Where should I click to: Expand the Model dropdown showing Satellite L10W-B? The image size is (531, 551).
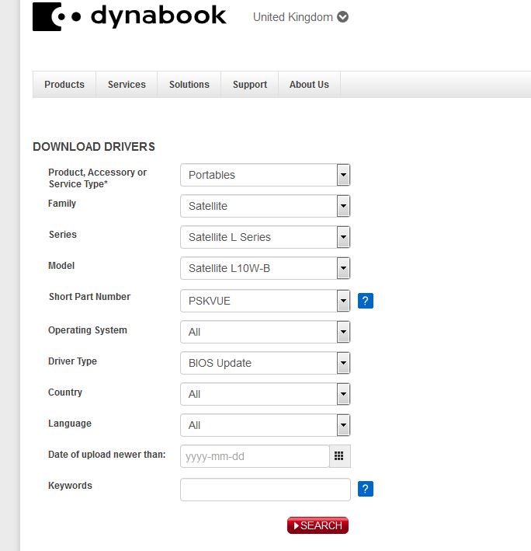pos(265,268)
